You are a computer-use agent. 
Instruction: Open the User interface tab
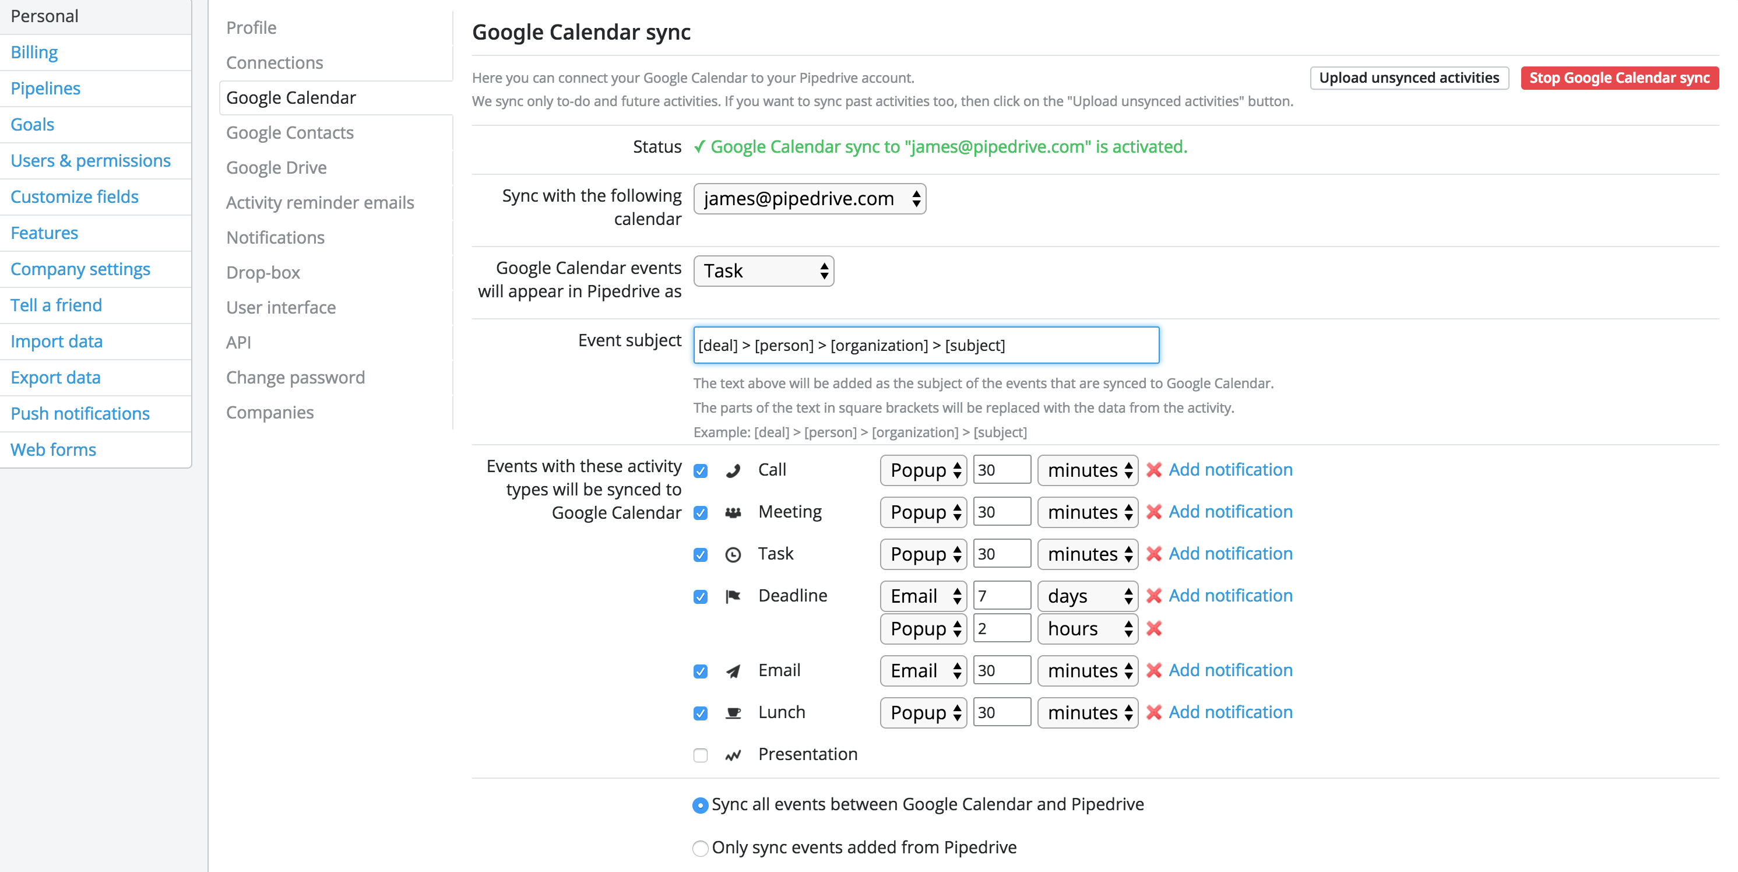(x=281, y=308)
